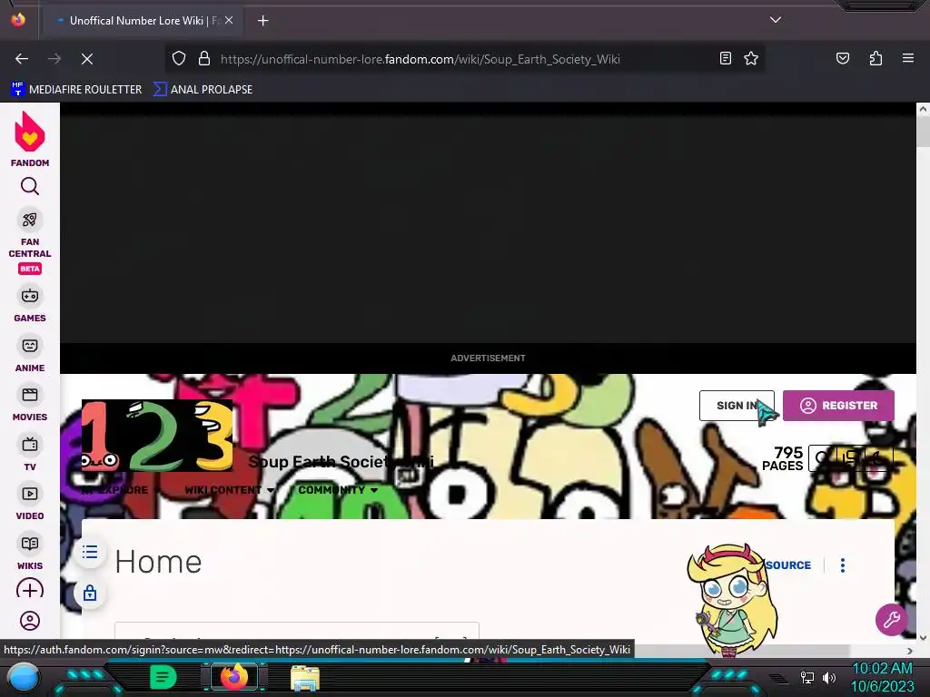Click the 123 number lore wiki logo
Viewport: 930px width, 697px height.
click(156, 435)
